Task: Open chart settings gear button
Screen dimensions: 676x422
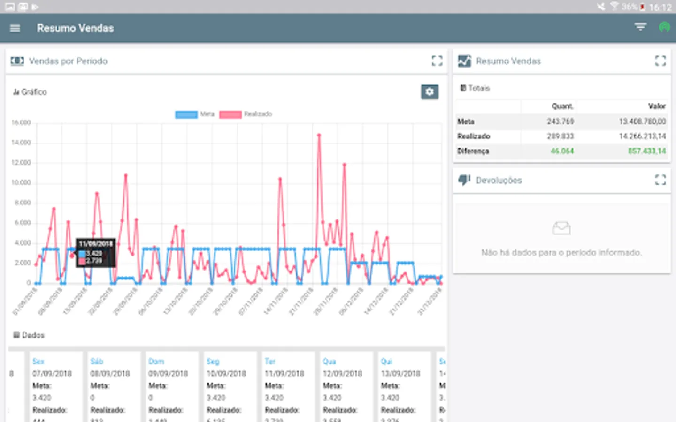Action: [x=430, y=92]
